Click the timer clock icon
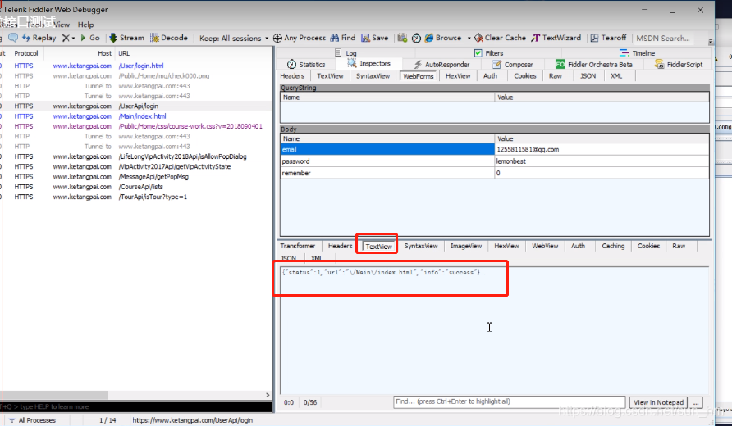 [416, 38]
